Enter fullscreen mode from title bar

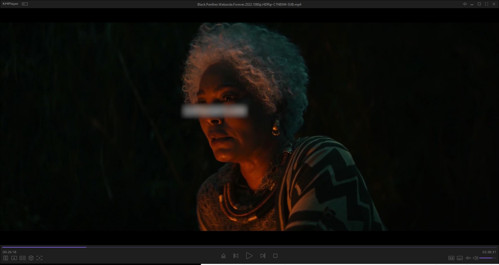click(487, 4)
